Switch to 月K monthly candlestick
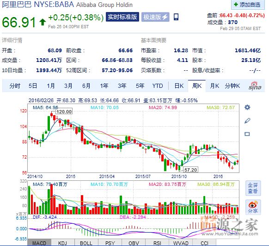Viewport: 269px width, 246px height. click(214, 86)
